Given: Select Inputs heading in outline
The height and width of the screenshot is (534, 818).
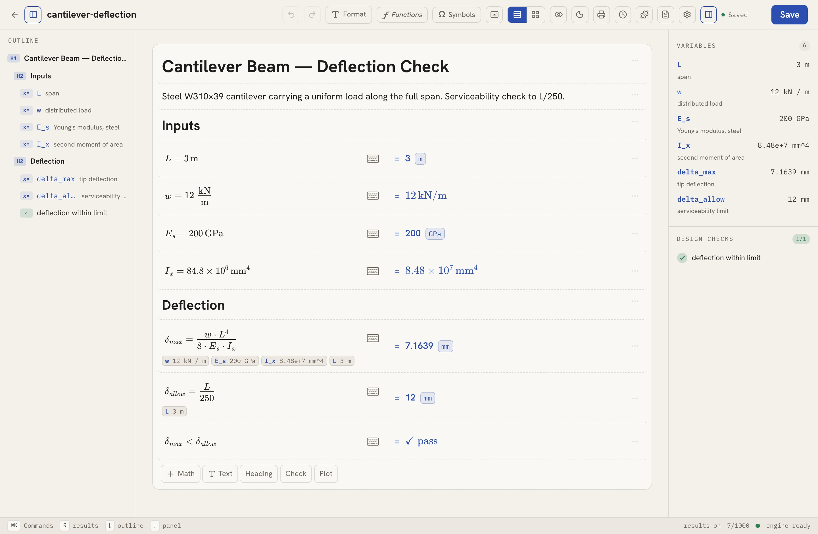Looking at the screenshot, I should tap(68, 76).
